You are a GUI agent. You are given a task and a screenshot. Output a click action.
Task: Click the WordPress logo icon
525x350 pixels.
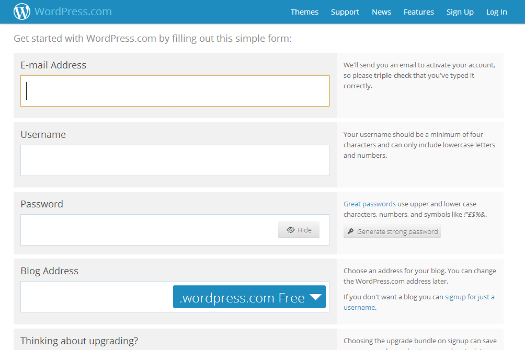[x=22, y=11]
